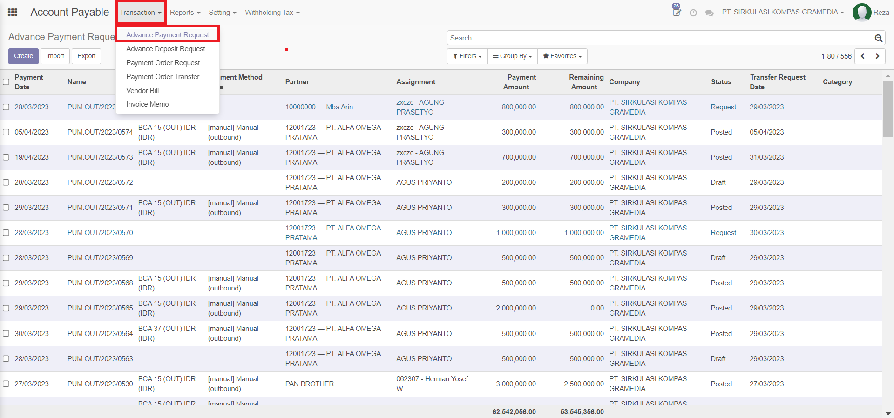
Task: Click the BCA 37 (OUT) IDR journal cell
Action: click(x=167, y=333)
